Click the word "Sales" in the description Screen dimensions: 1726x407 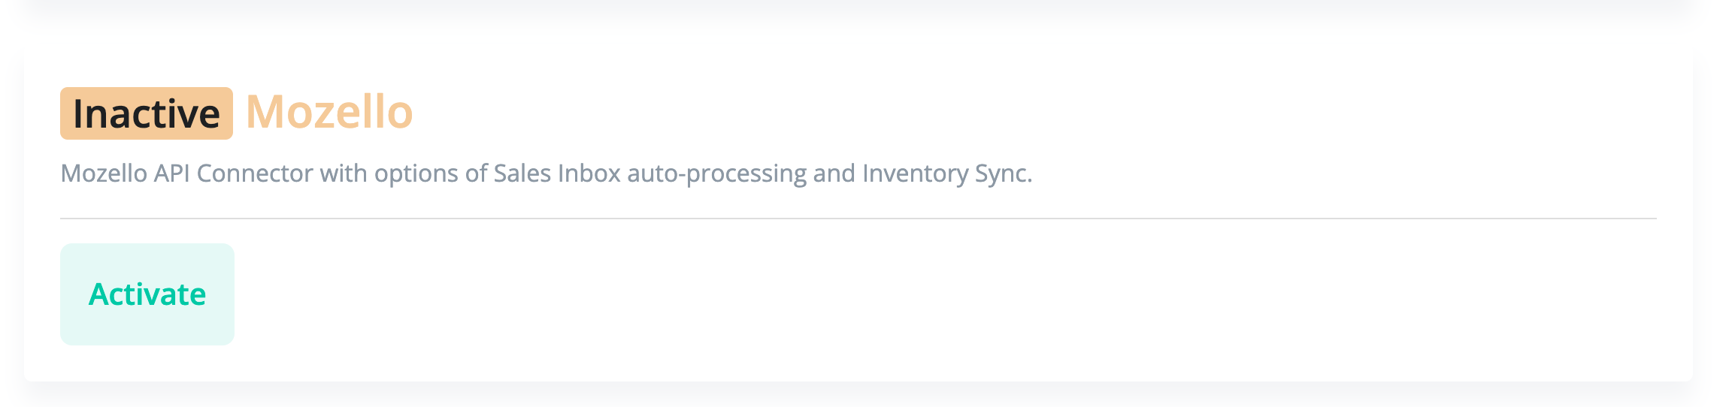(522, 173)
